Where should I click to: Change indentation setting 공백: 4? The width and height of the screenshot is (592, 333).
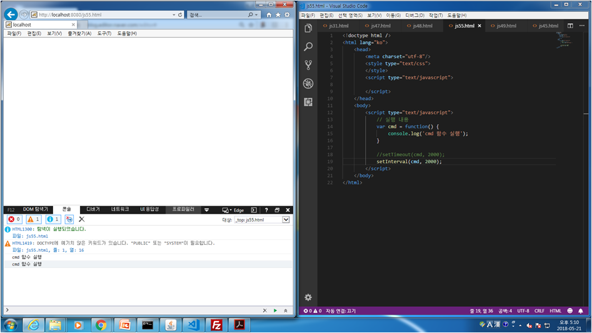point(504,311)
